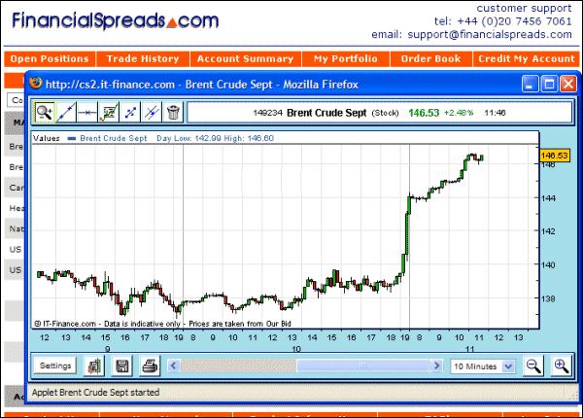
Task: Click the horizontal chart scrollbar thumb
Action: tap(363, 366)
